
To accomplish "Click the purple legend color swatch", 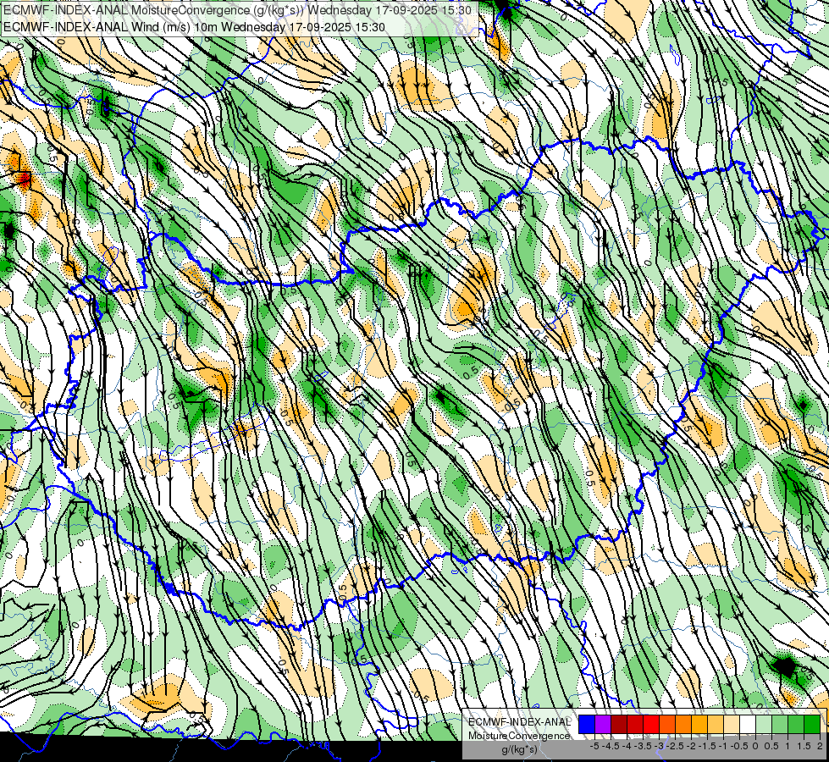I will click(603, 724).
